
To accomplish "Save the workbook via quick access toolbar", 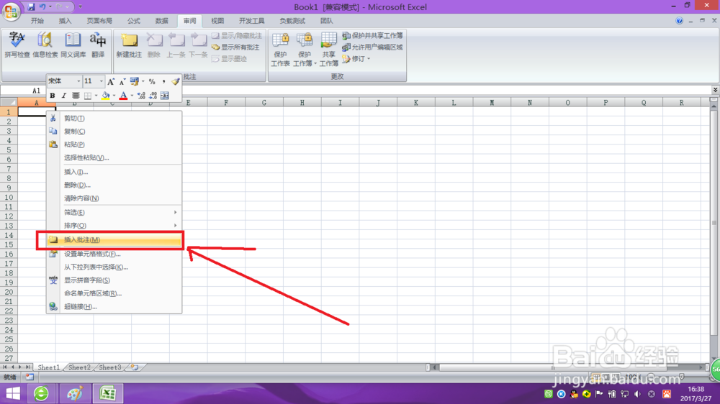I will pyautogui.click(x=31, y=6).
